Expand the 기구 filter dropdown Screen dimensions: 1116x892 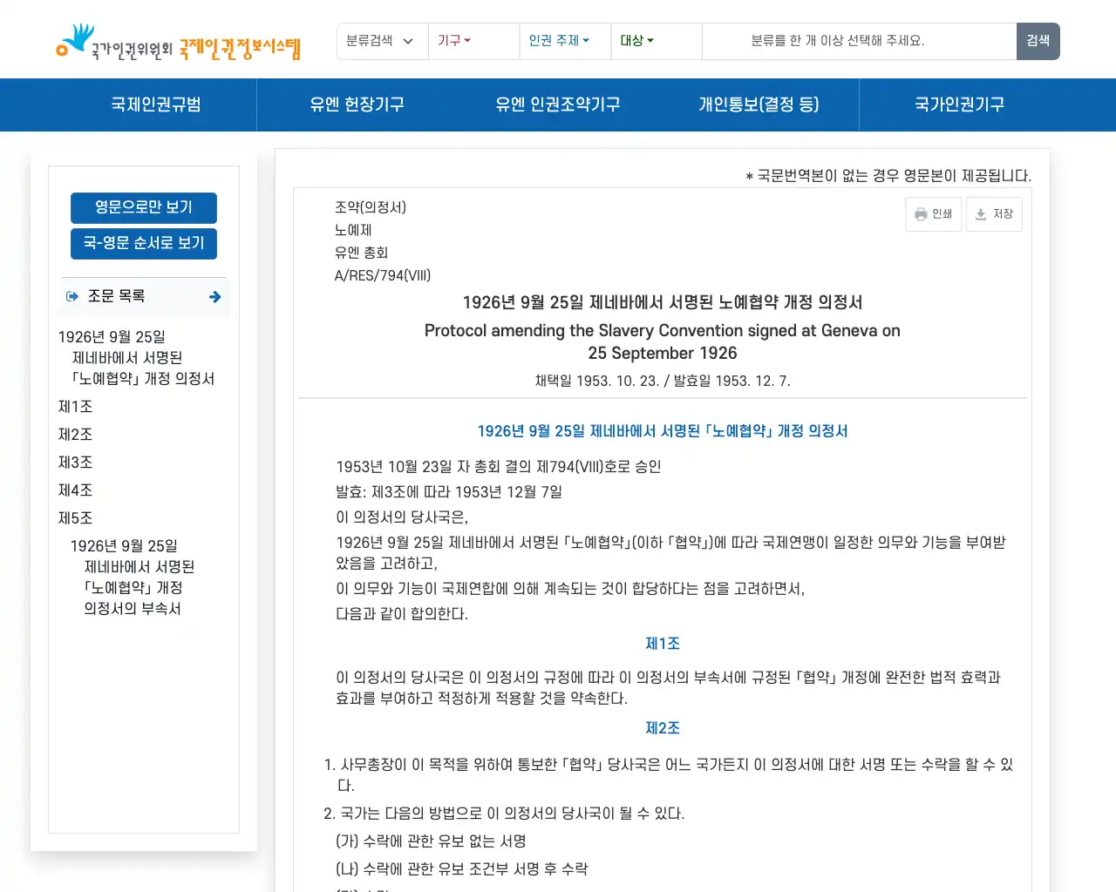click(x=455, y=41)
